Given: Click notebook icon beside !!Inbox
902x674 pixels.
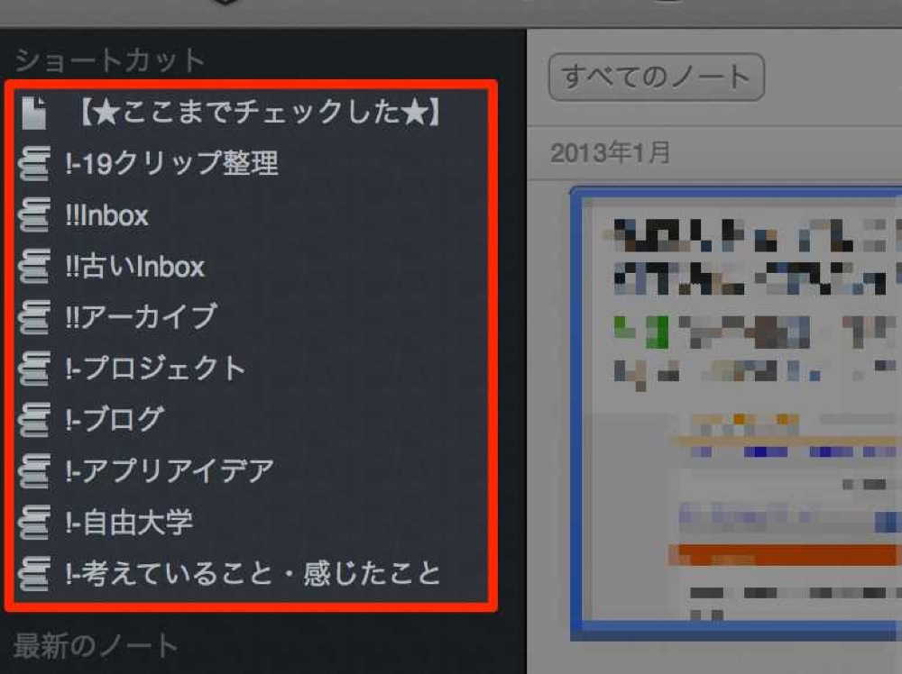Looking at the screenshot, I should (34, 214).
